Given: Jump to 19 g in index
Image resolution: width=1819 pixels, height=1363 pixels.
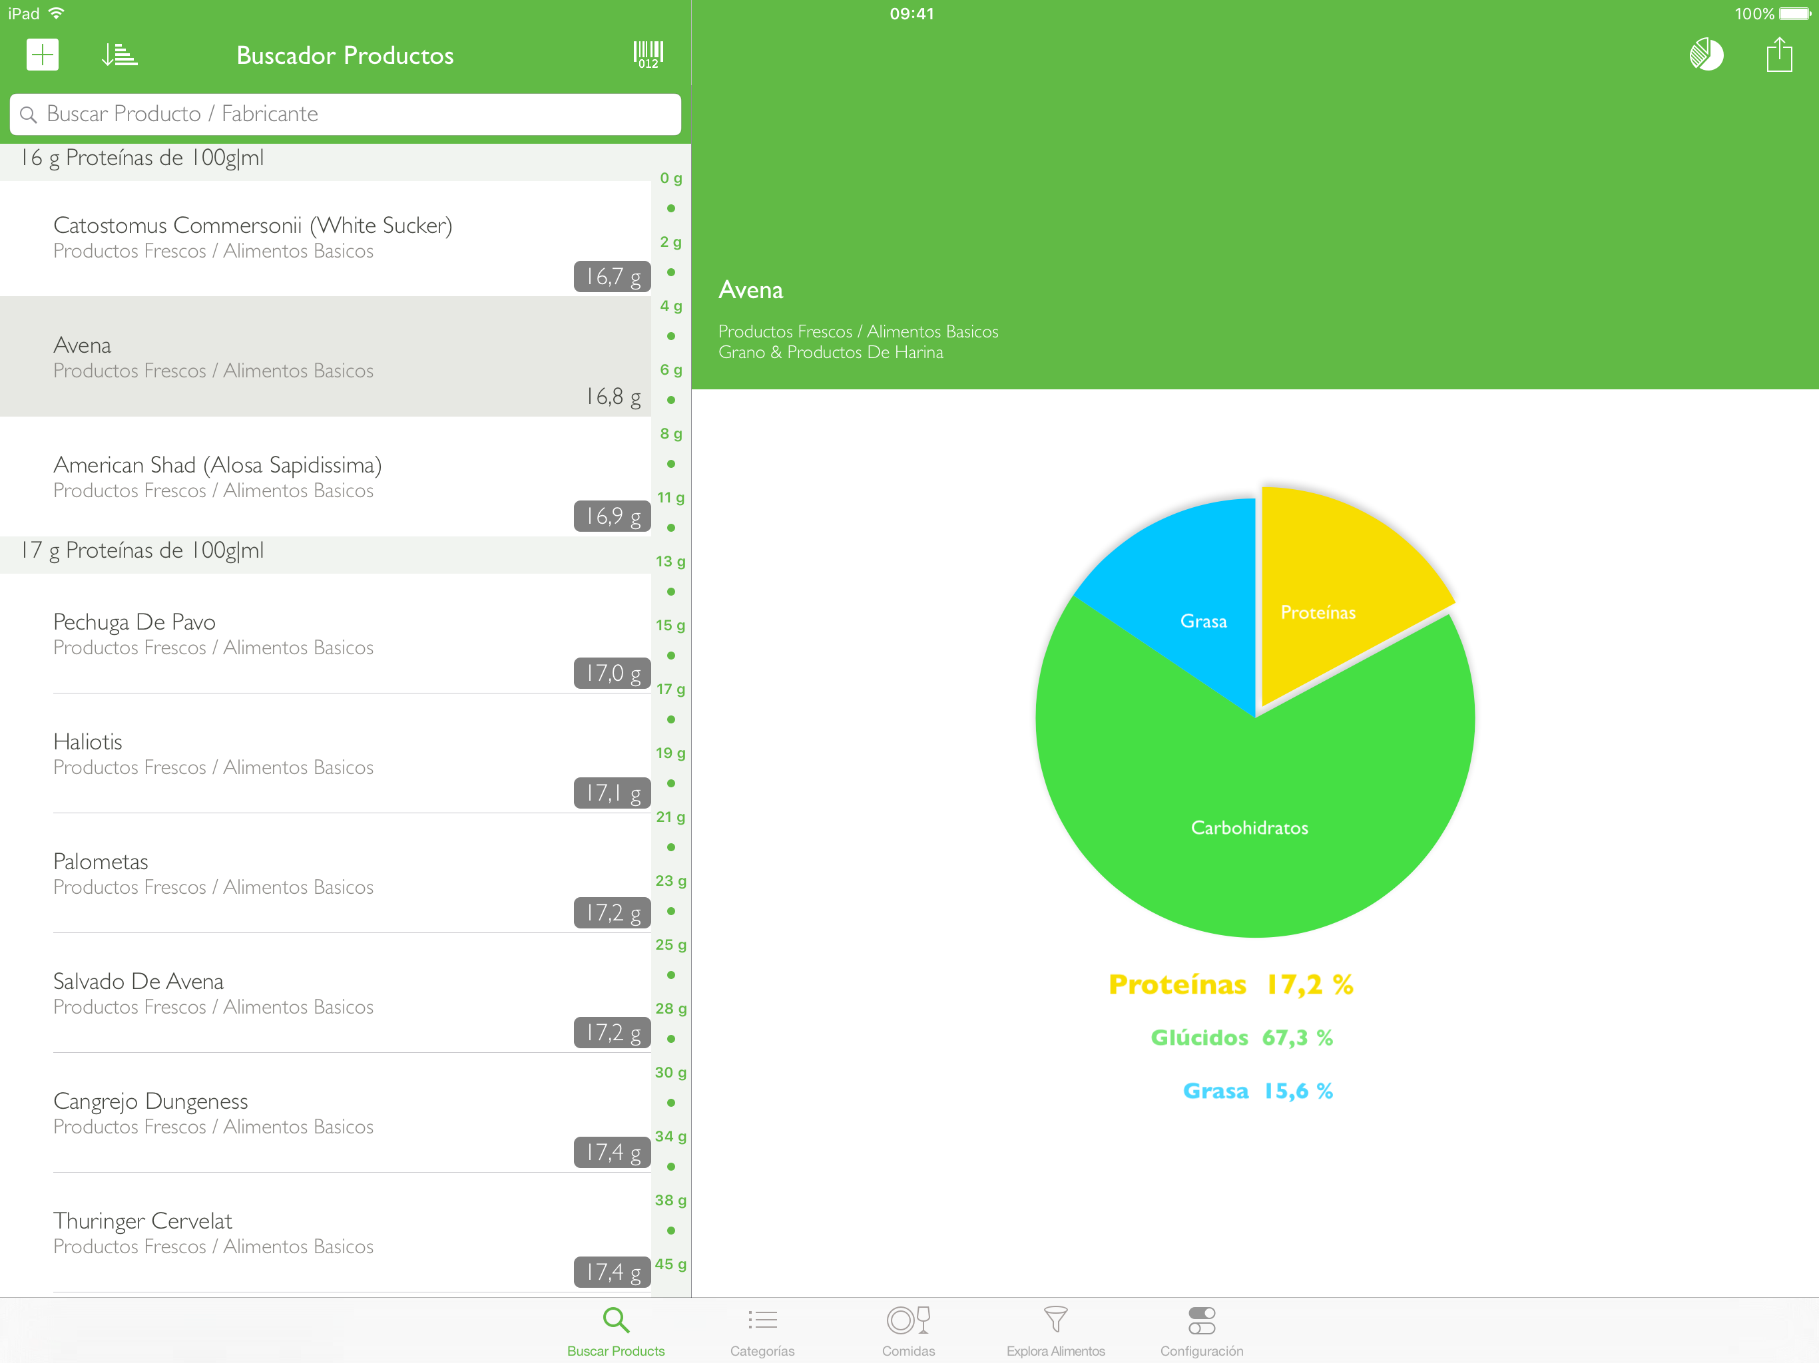Looking at the screenshot, I should coord(671,754).
